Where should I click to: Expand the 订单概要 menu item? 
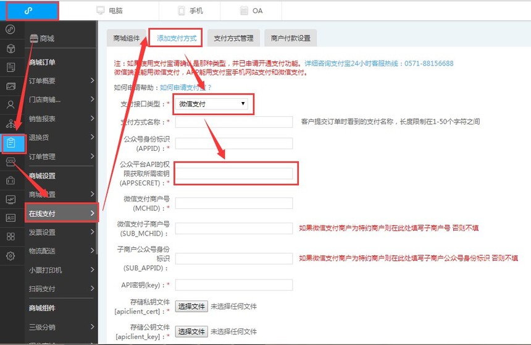pyautogui.click(x=61, y=81)
